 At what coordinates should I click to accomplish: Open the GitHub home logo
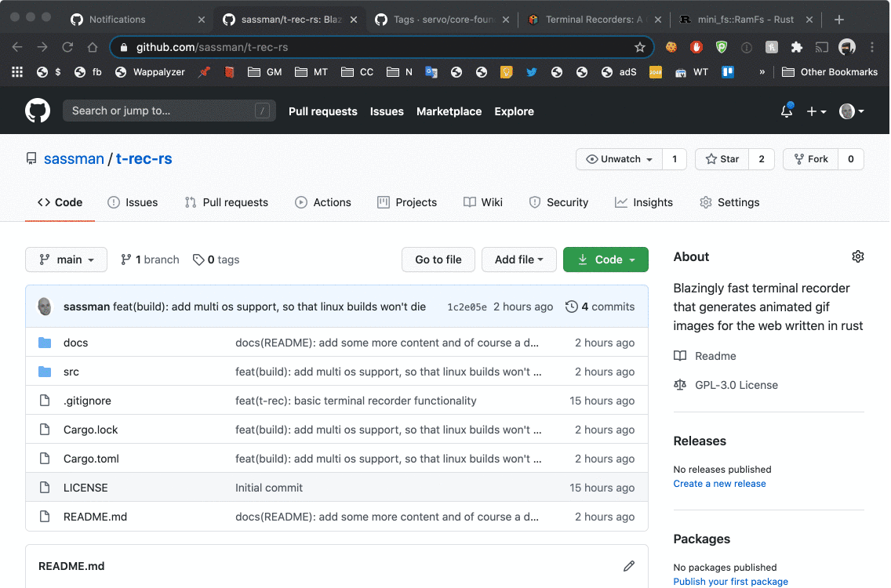[38, 111]
